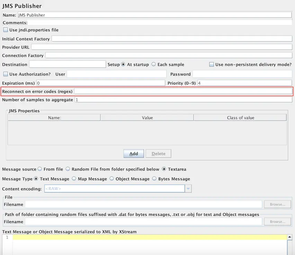Click the User text field

pos(117,74)
